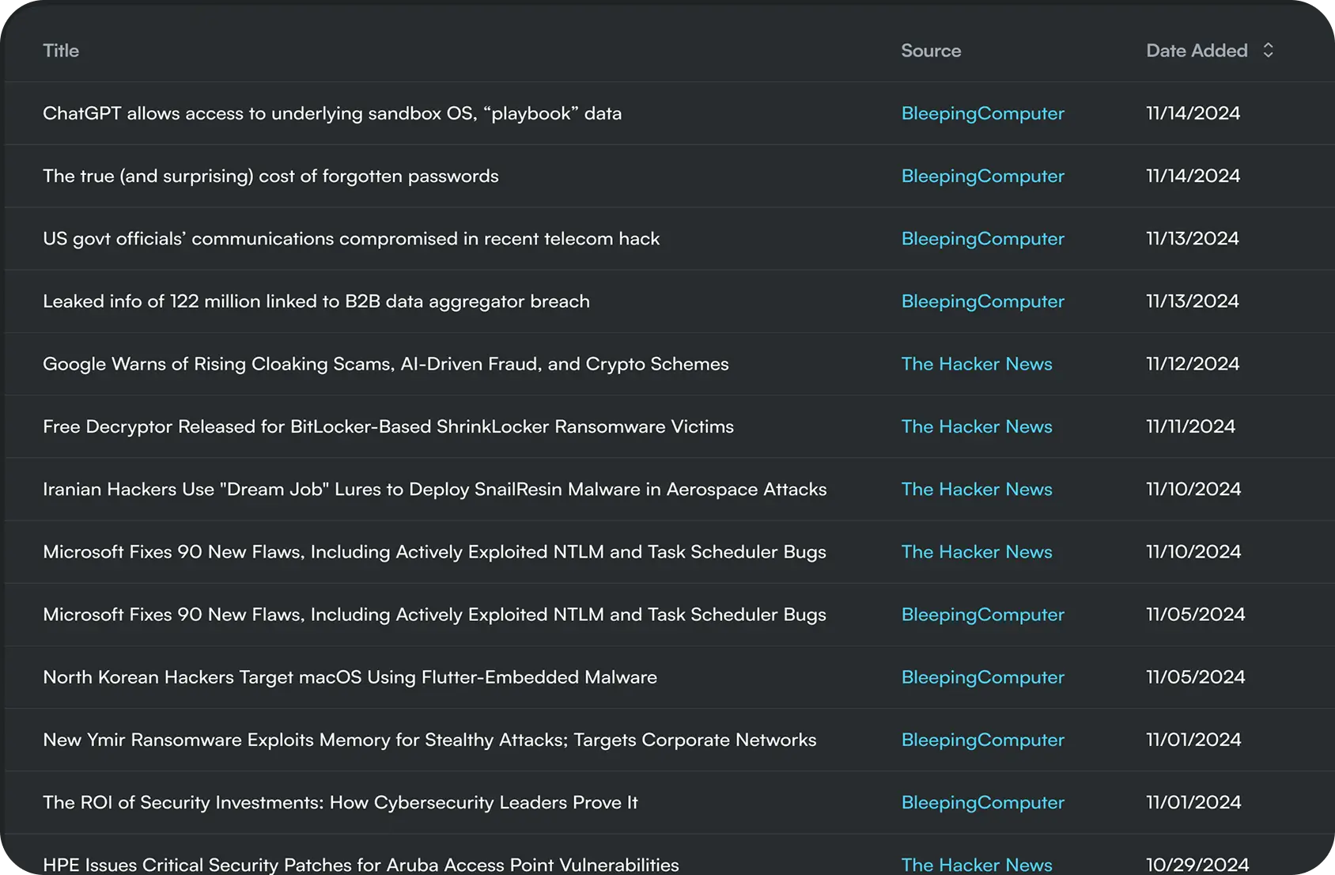Select Microsoft Fixes 90 New Flaws title dated 11/10/2024
This screenshot has height=875, width=1335.
[434, 551]
